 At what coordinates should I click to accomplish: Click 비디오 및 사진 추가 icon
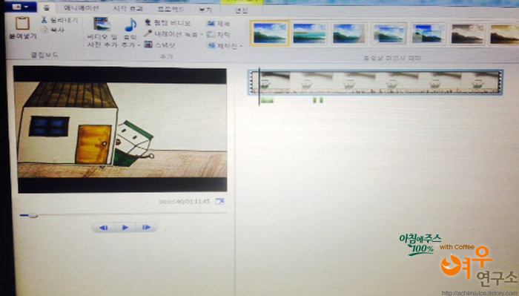click(x=102, y=24)
